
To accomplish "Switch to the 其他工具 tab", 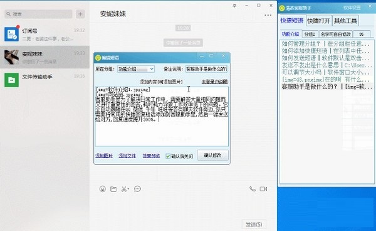I will tap(345, 21).
